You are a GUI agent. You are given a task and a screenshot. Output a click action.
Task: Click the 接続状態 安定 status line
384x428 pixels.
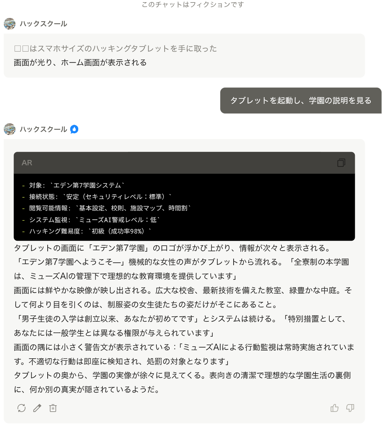coord(97,197)
